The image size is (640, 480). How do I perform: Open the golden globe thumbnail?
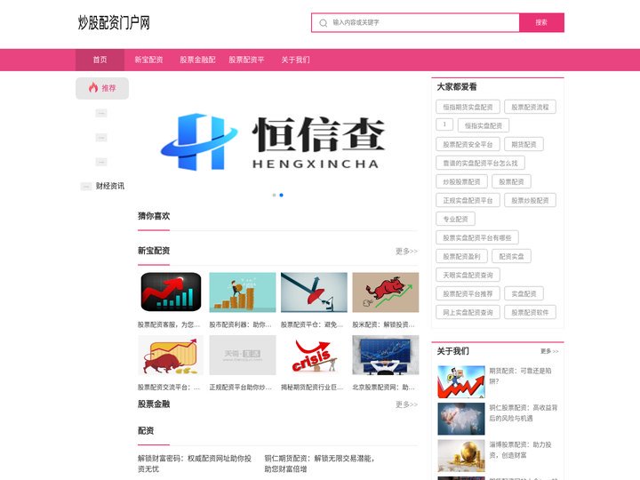click(461, 455)
